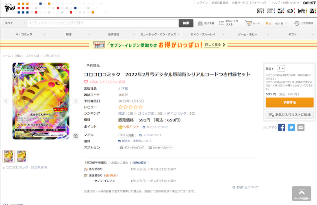Click the seven-eleven store banner icon
The width and height of the screenshot is (317, 205).
[99, 45]
